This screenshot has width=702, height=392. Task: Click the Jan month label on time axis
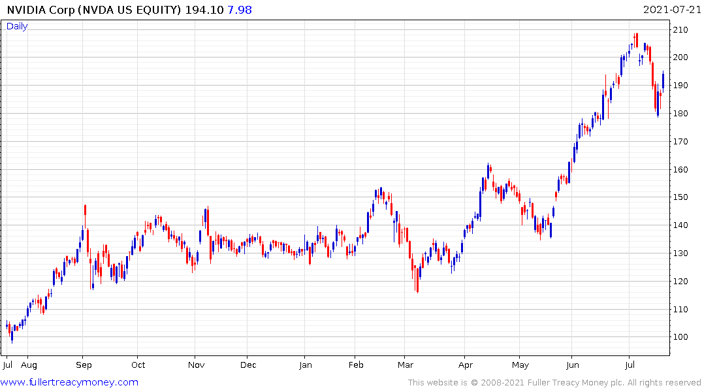(x=306, y=365)
